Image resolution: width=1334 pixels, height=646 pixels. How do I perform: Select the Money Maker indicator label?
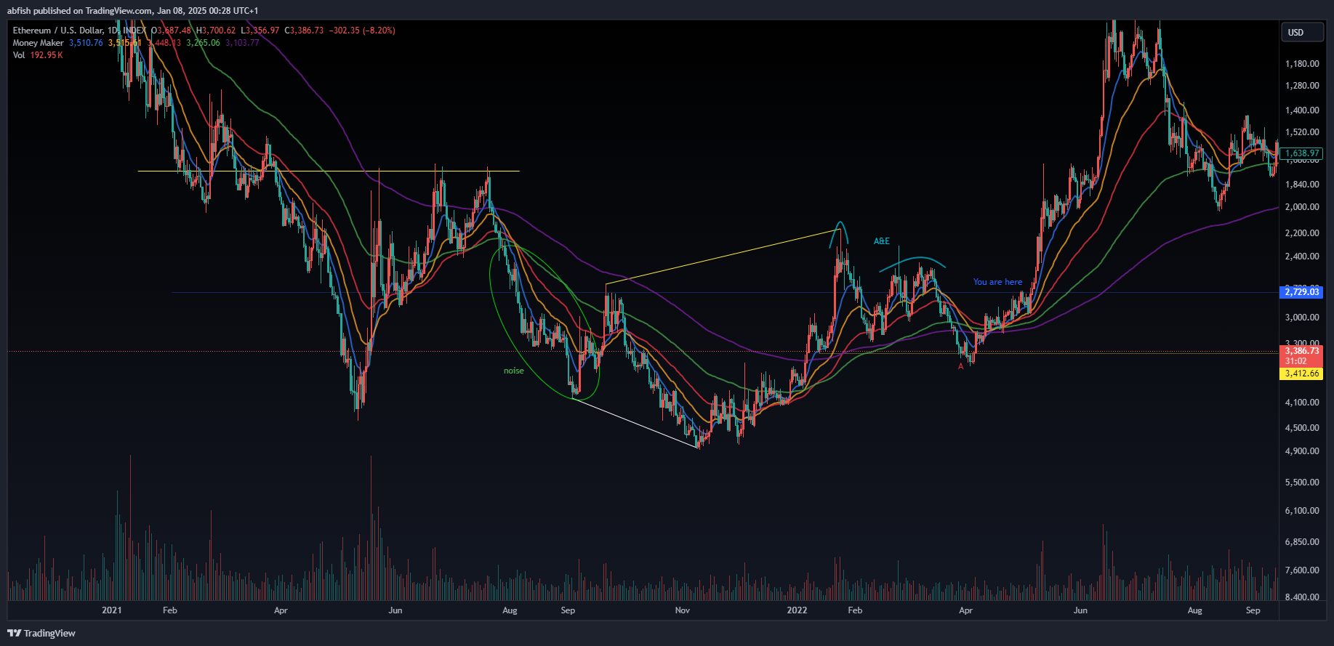click(x=38, y=43)
